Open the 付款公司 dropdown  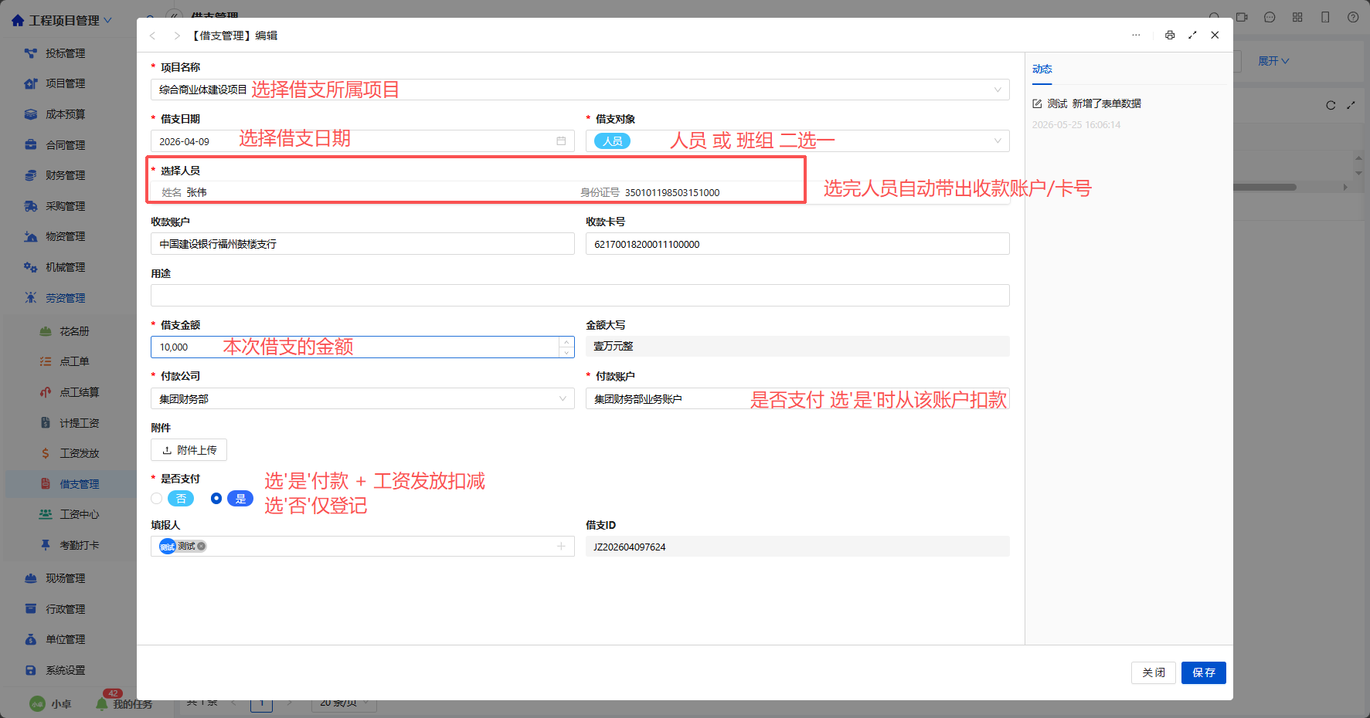[x=362, y=398]
